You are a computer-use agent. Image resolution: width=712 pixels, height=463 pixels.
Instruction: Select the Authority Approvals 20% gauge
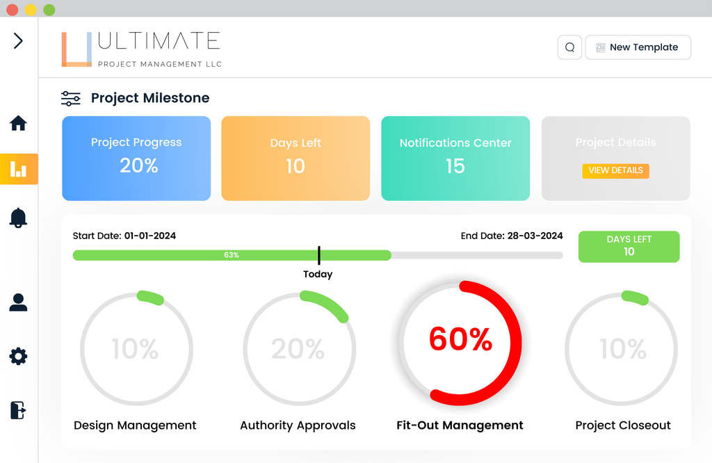tap(298, 349)
